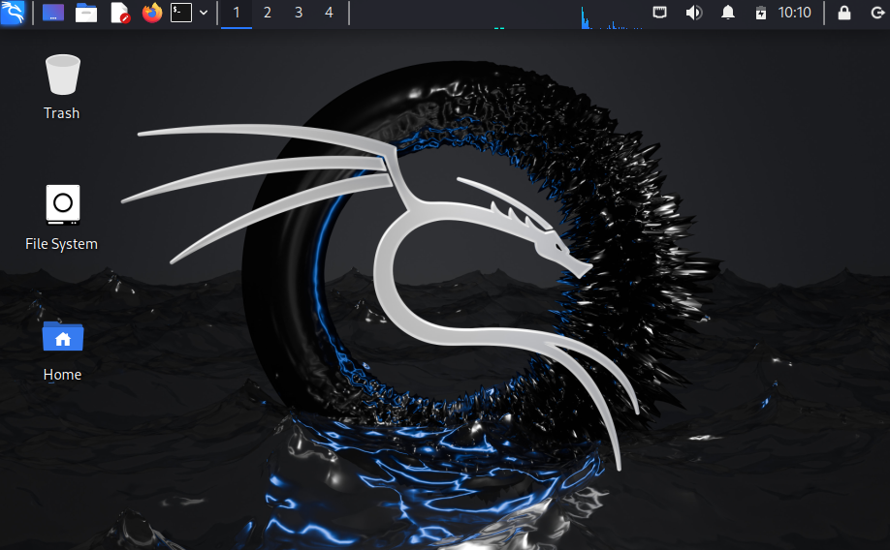This screenshot has width=890, height=550.
Task: Open the terminal emulator icon
Action: pos(181,13)
